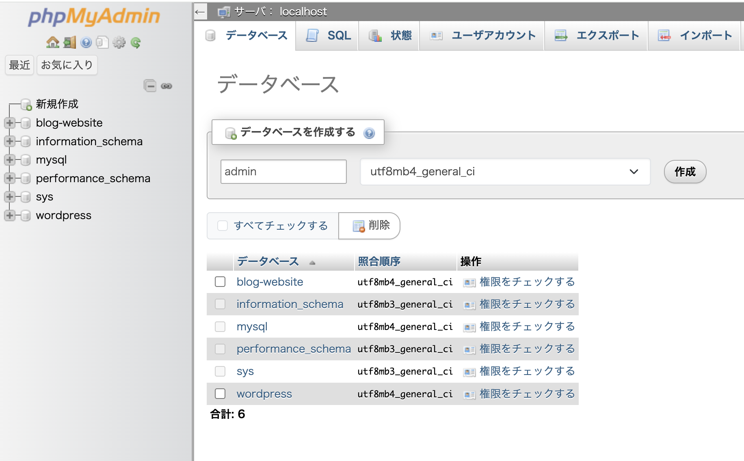Expand the performance_schema tree node
This screenshot has height=461, width=744.
[x=10, y=179]
